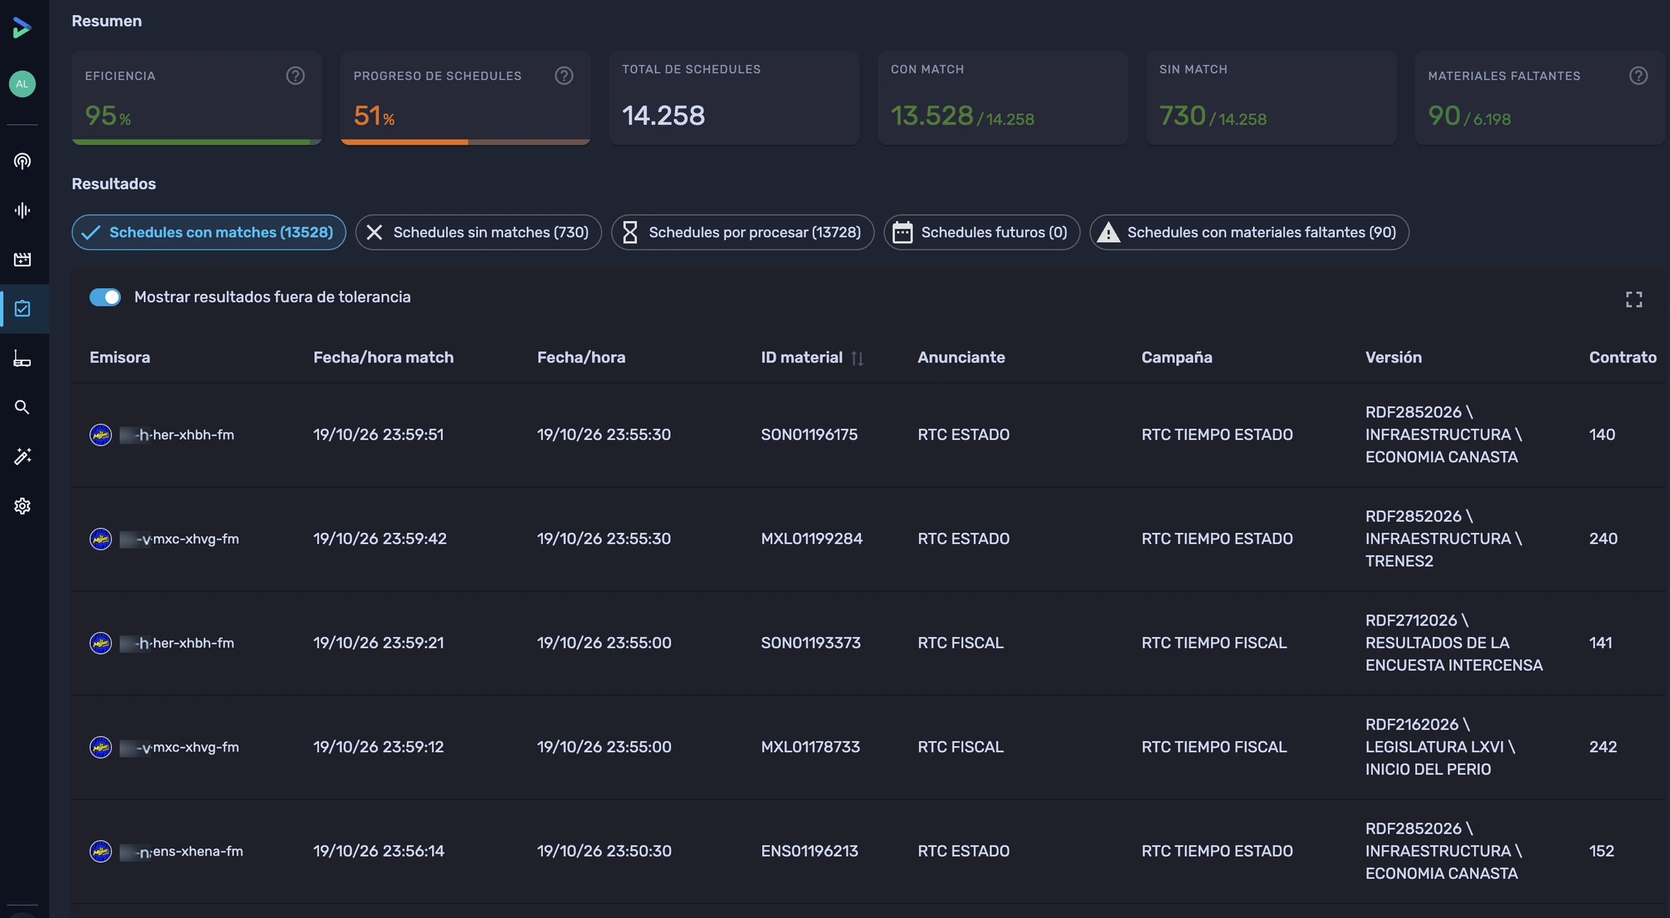Image resolution: width=1670 pixels, height=918 pixels.
Task: Select Schedules con matches (13528) filter
Action: click(x=209, y=232)
